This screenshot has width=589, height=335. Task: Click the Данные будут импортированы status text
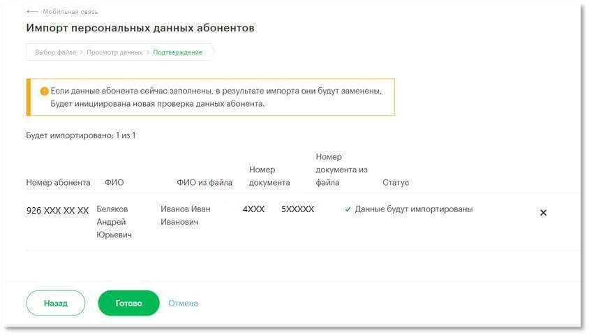point(414,209)
